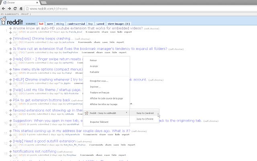
Task: Upvote the favored extensions post
Action: pyautogui.click(x=10, y=111)
